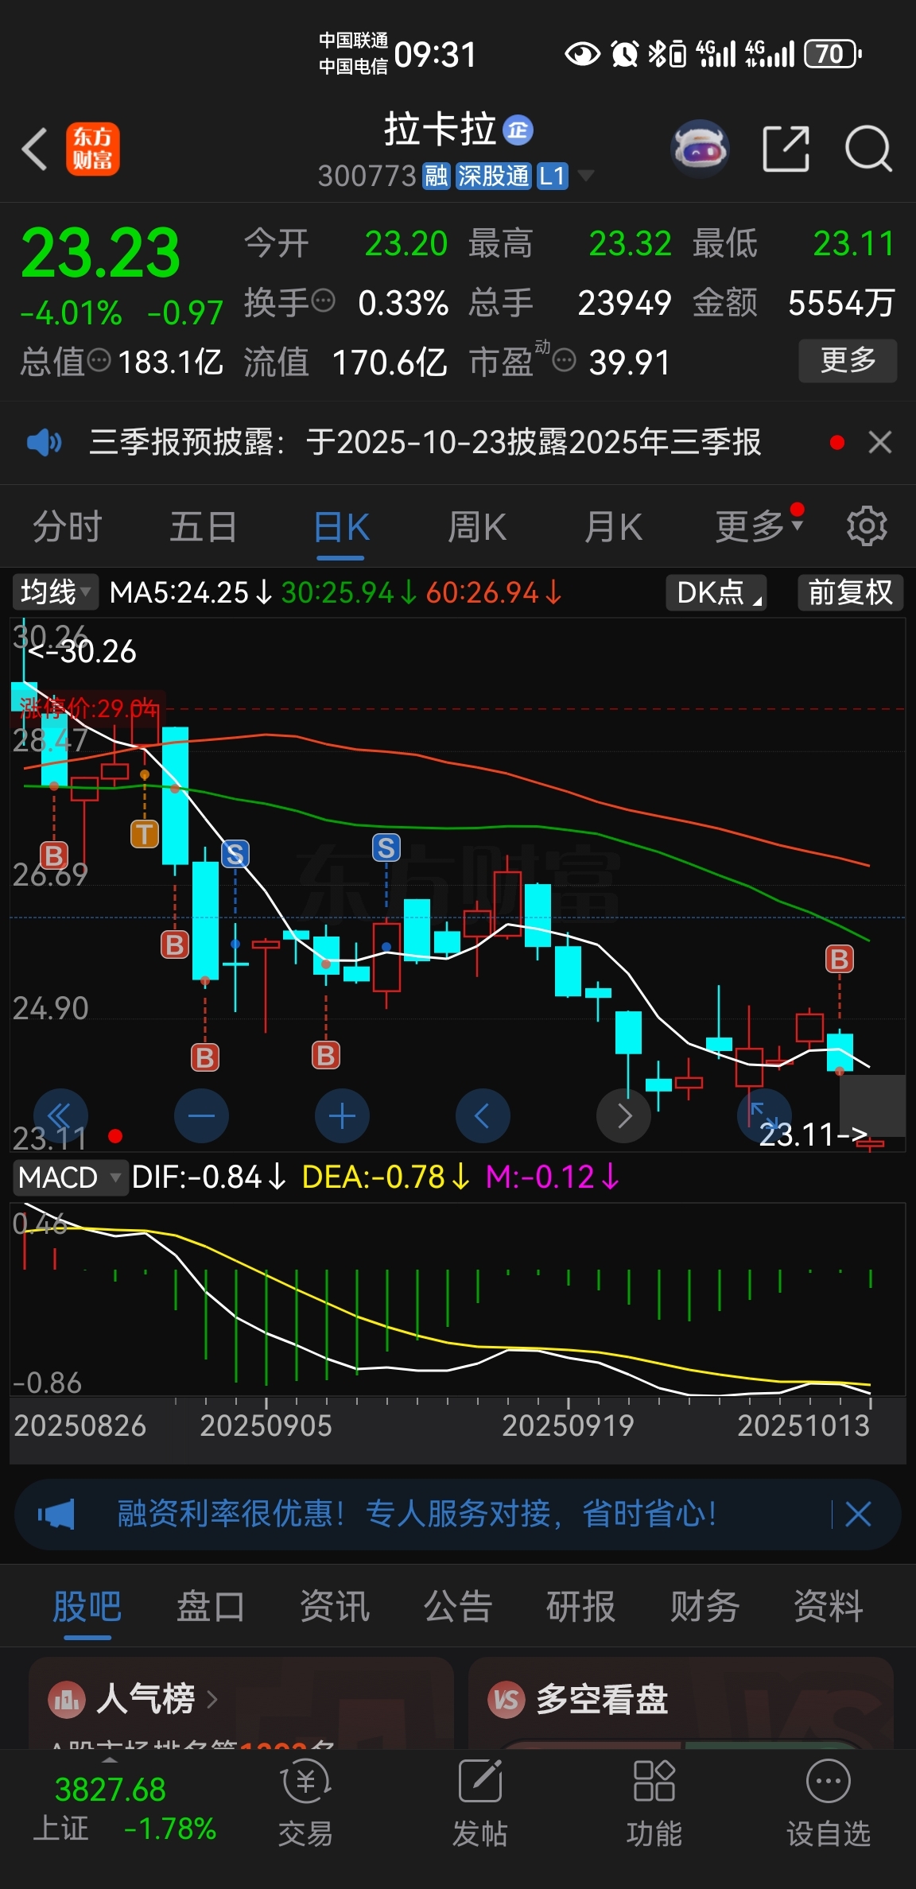916x1889 pixels.
Task: Zoom out chart with minus button
Action: coord(201,1116)
